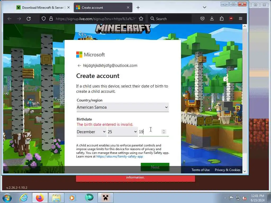
Task: Click the muted volume tray icon
Action: [244, 198]
